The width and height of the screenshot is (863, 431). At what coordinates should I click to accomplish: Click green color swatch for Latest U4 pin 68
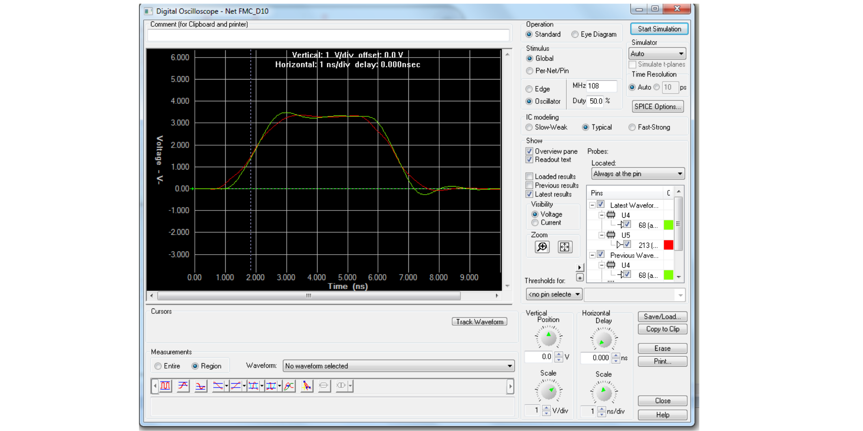pyautogui.click(x=668, y=225)
